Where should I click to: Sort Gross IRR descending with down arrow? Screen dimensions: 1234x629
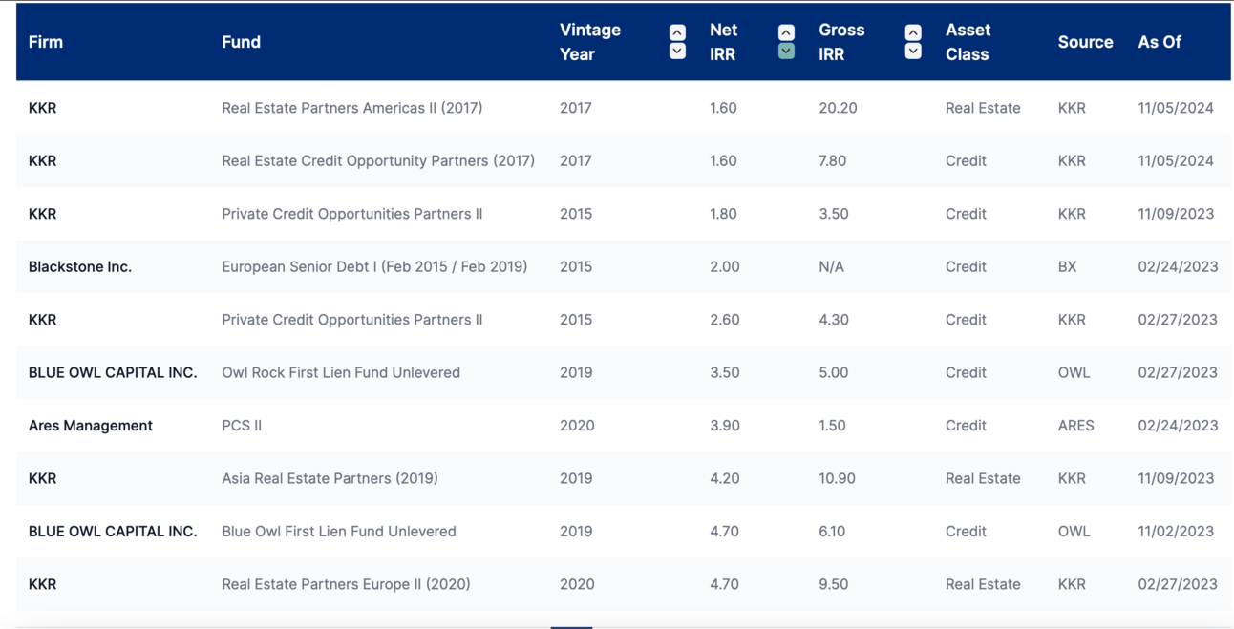tap(913, 52)
